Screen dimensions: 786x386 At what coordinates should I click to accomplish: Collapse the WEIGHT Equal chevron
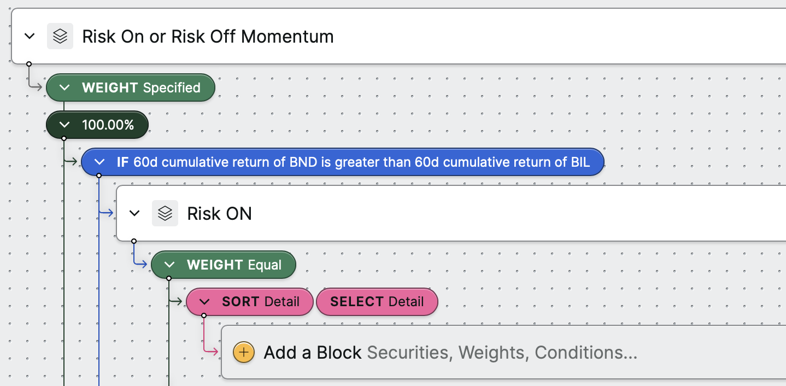coord(169,265)
